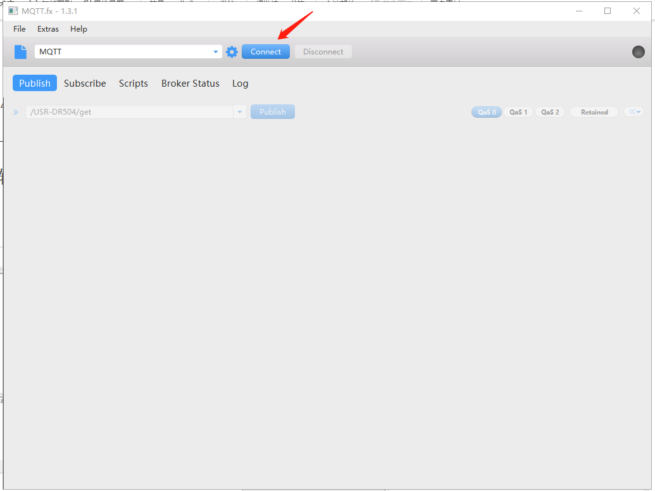The image size is (655, 491).
Task: Click the blue document profile icon
Action: coord(20,52)
